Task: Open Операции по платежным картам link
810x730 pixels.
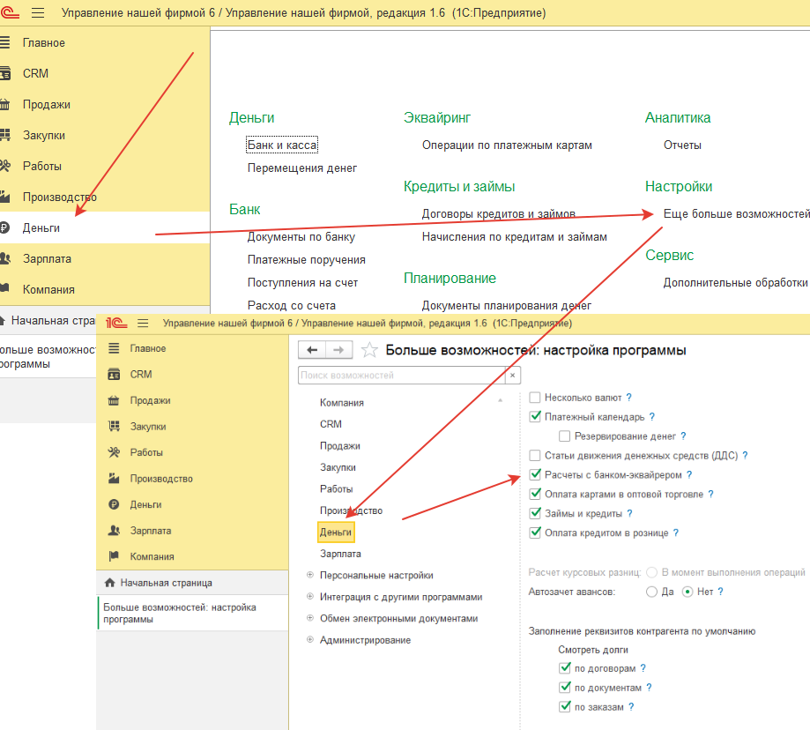Action: pyautogui.click(x=507, y=145)
